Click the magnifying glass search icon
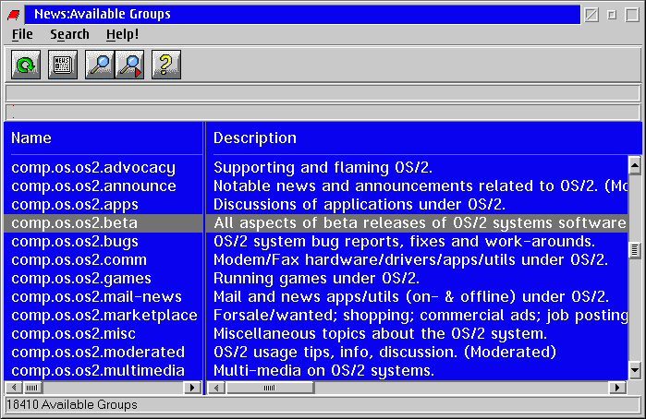Viewport: 646px width, 419px height. click(x=100, y=65)
